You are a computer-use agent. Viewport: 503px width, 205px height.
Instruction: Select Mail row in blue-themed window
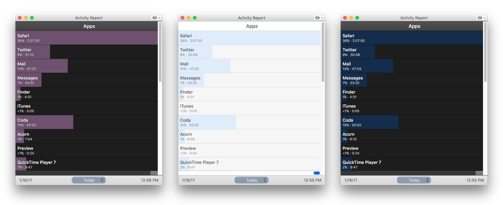[x=412, y=66]
